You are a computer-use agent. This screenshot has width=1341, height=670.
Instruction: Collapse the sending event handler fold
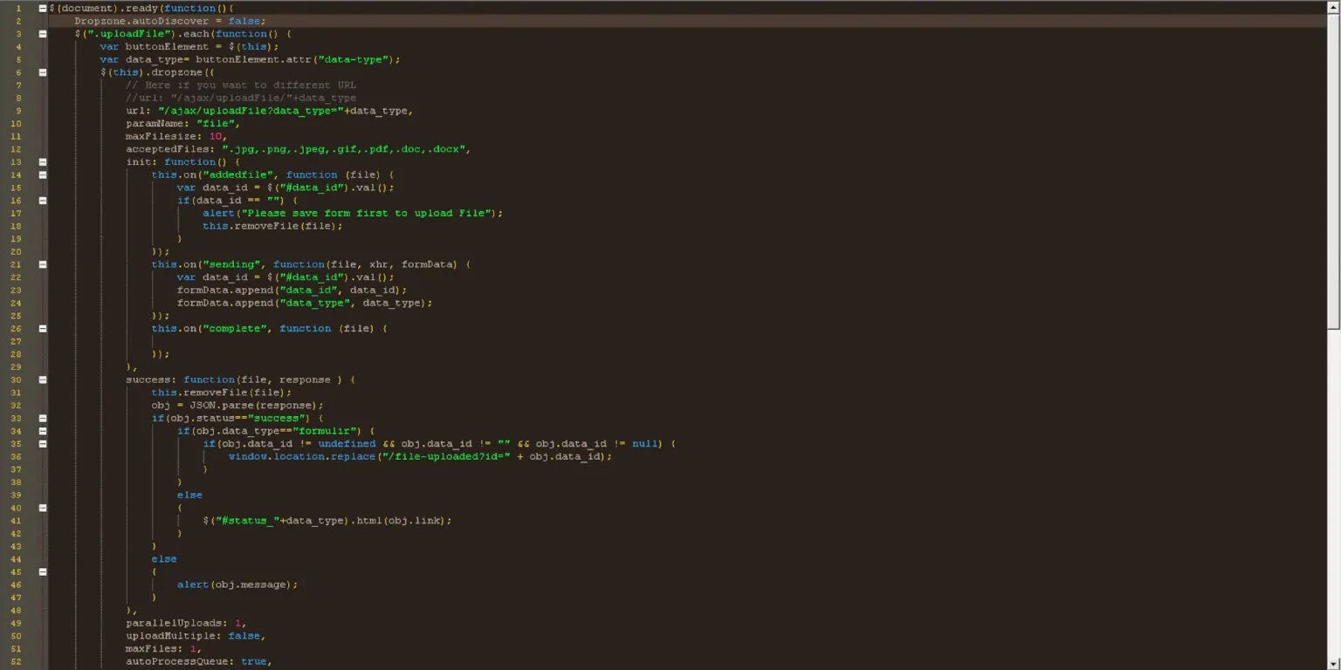[42, 263]
